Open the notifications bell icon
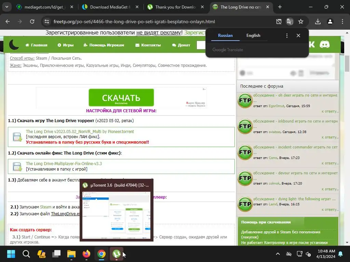 (341, 254)
